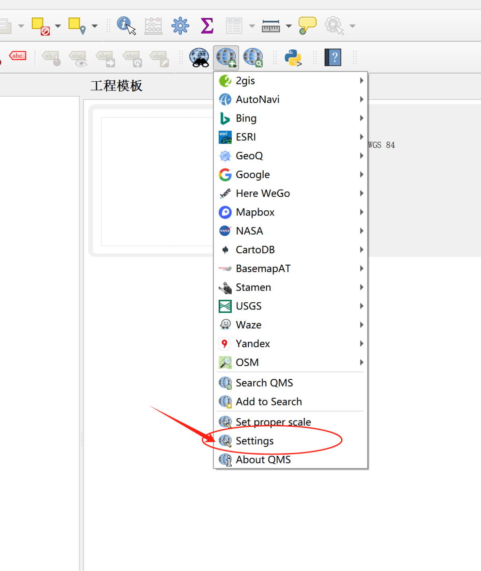
Task: Open the BasemapAT menu entry
Action: click(291, 268)
